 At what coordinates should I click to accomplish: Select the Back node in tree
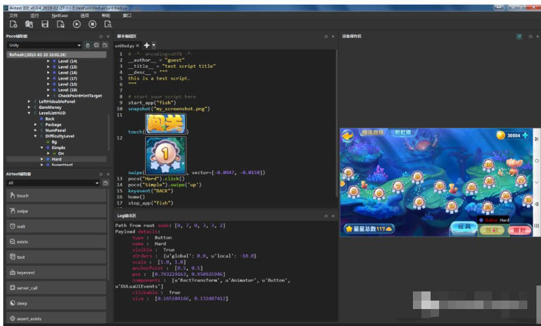coord(50,119)
